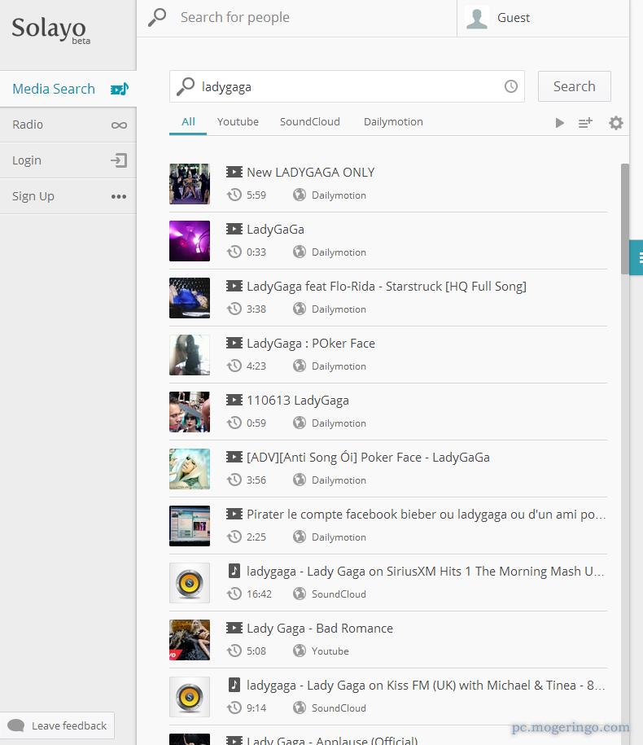Open the purple LadyGaGa thumbnail
Viewport: 643px width, 745px height.
tap(190, 241)
